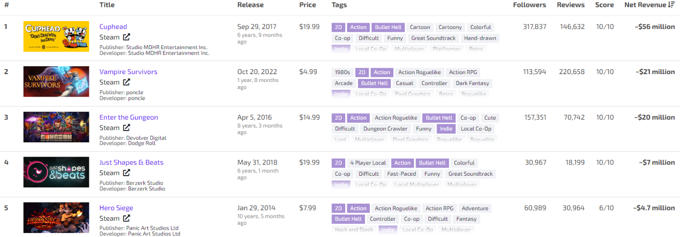Click the Great Soundtrack tag on Just Shapes & Beats

(470, 174)
